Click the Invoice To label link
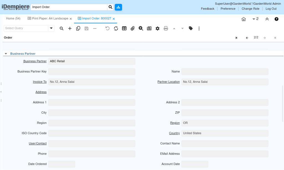284x170 pixels. tap(40, 82)
